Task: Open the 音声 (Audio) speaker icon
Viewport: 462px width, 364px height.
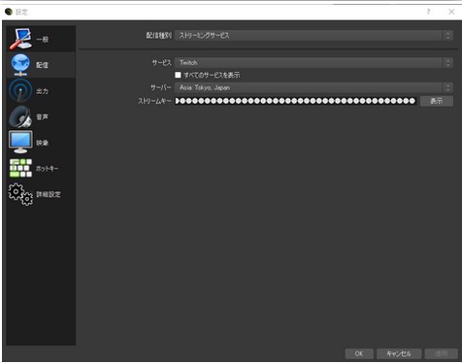Action: 20,116
